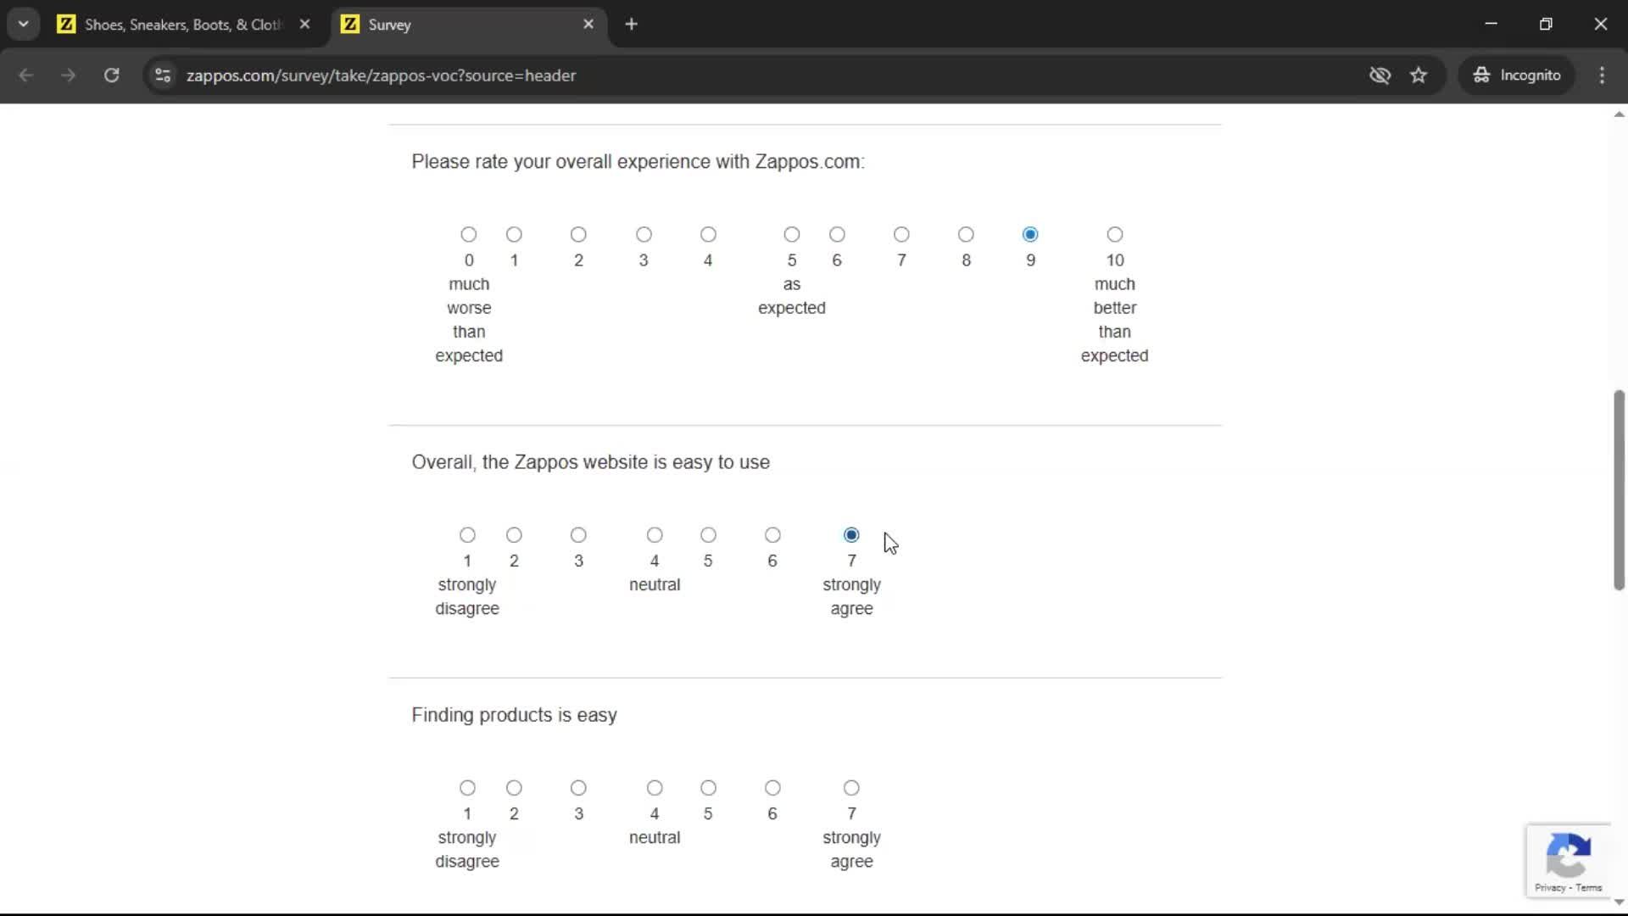Open the tab search dropdown arrow
This screenshot has width=1628, height=916.
coord(24,25)
